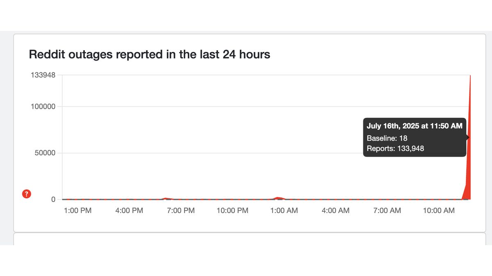Click the tooltip date 'July 16th, 2025 at 11:50 AM'
This screenshot has width=492, height=276.
click(x=414, y=126)
